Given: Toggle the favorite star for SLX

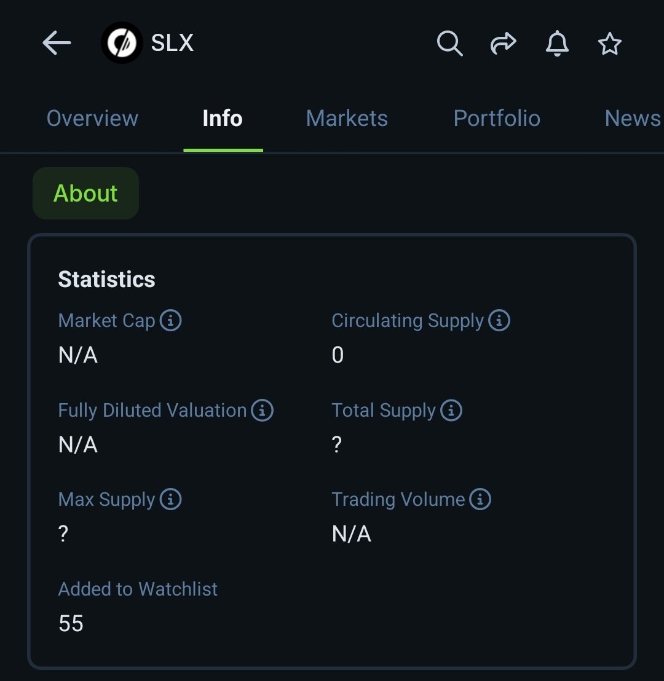Looking at the screenshot, I should (610, 44).
